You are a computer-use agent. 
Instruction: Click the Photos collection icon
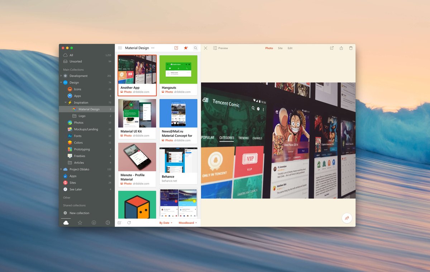pyautogui.click(x=70, y=123)
